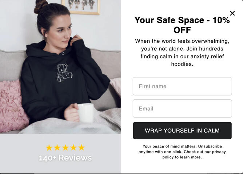Click into the First name field
Screen dimensions: 243x174
[x=182, y=86]
